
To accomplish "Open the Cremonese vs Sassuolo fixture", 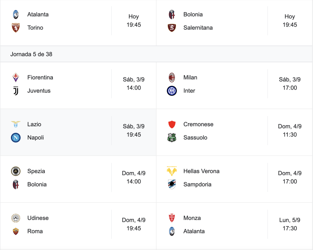I will 234,132.
